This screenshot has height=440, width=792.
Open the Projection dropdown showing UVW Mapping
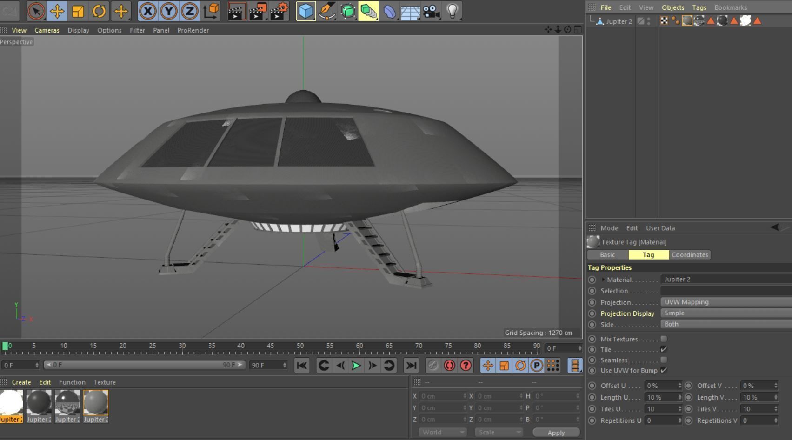click(724, 302)
